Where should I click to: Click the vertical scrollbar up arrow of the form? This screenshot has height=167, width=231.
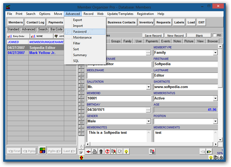tap(220, 47)
